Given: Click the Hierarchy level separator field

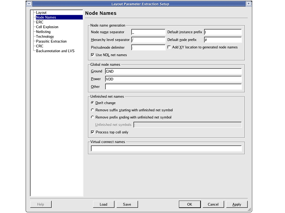Looking at the screenshot, I should pos(148,40).
